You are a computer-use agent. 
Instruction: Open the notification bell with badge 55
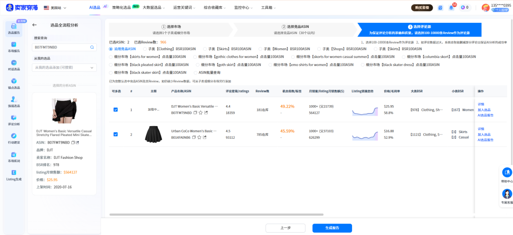click(451, 8)
